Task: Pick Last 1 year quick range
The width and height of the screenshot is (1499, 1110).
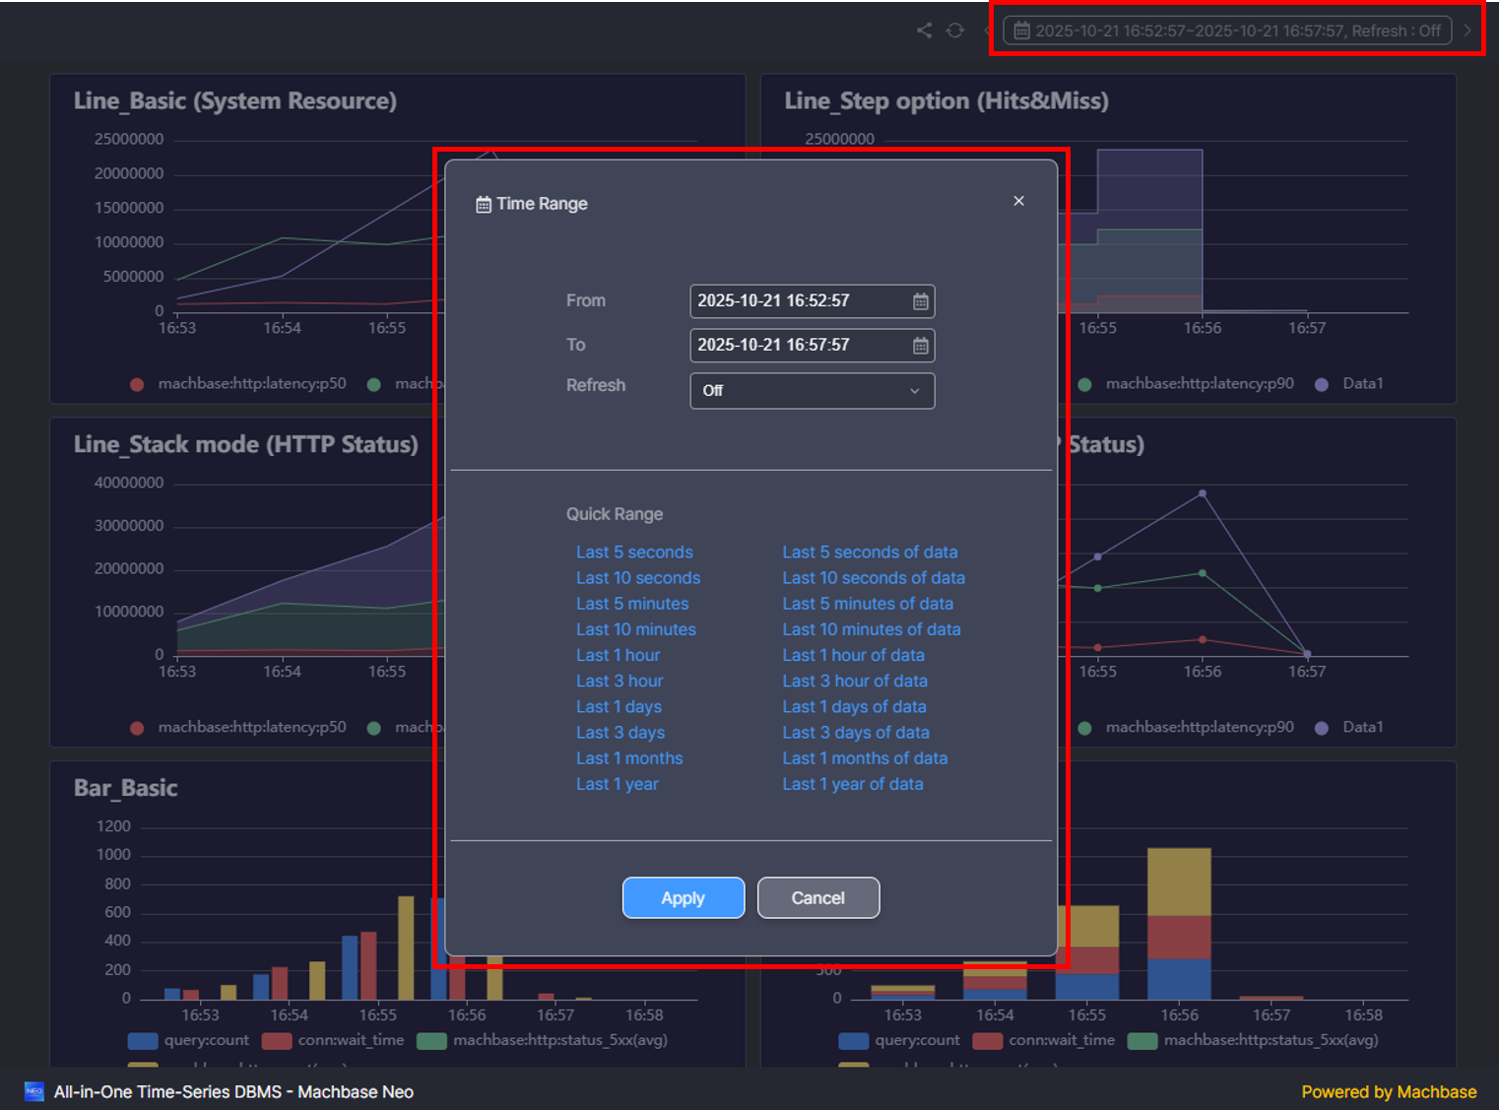Action: (x=618, y=784)
